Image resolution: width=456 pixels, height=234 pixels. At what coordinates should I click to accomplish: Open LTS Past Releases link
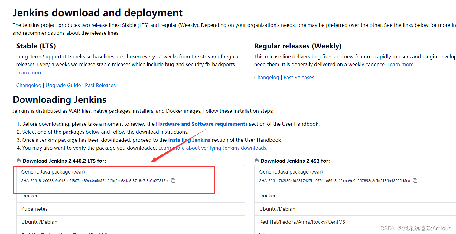coord(100,85)
